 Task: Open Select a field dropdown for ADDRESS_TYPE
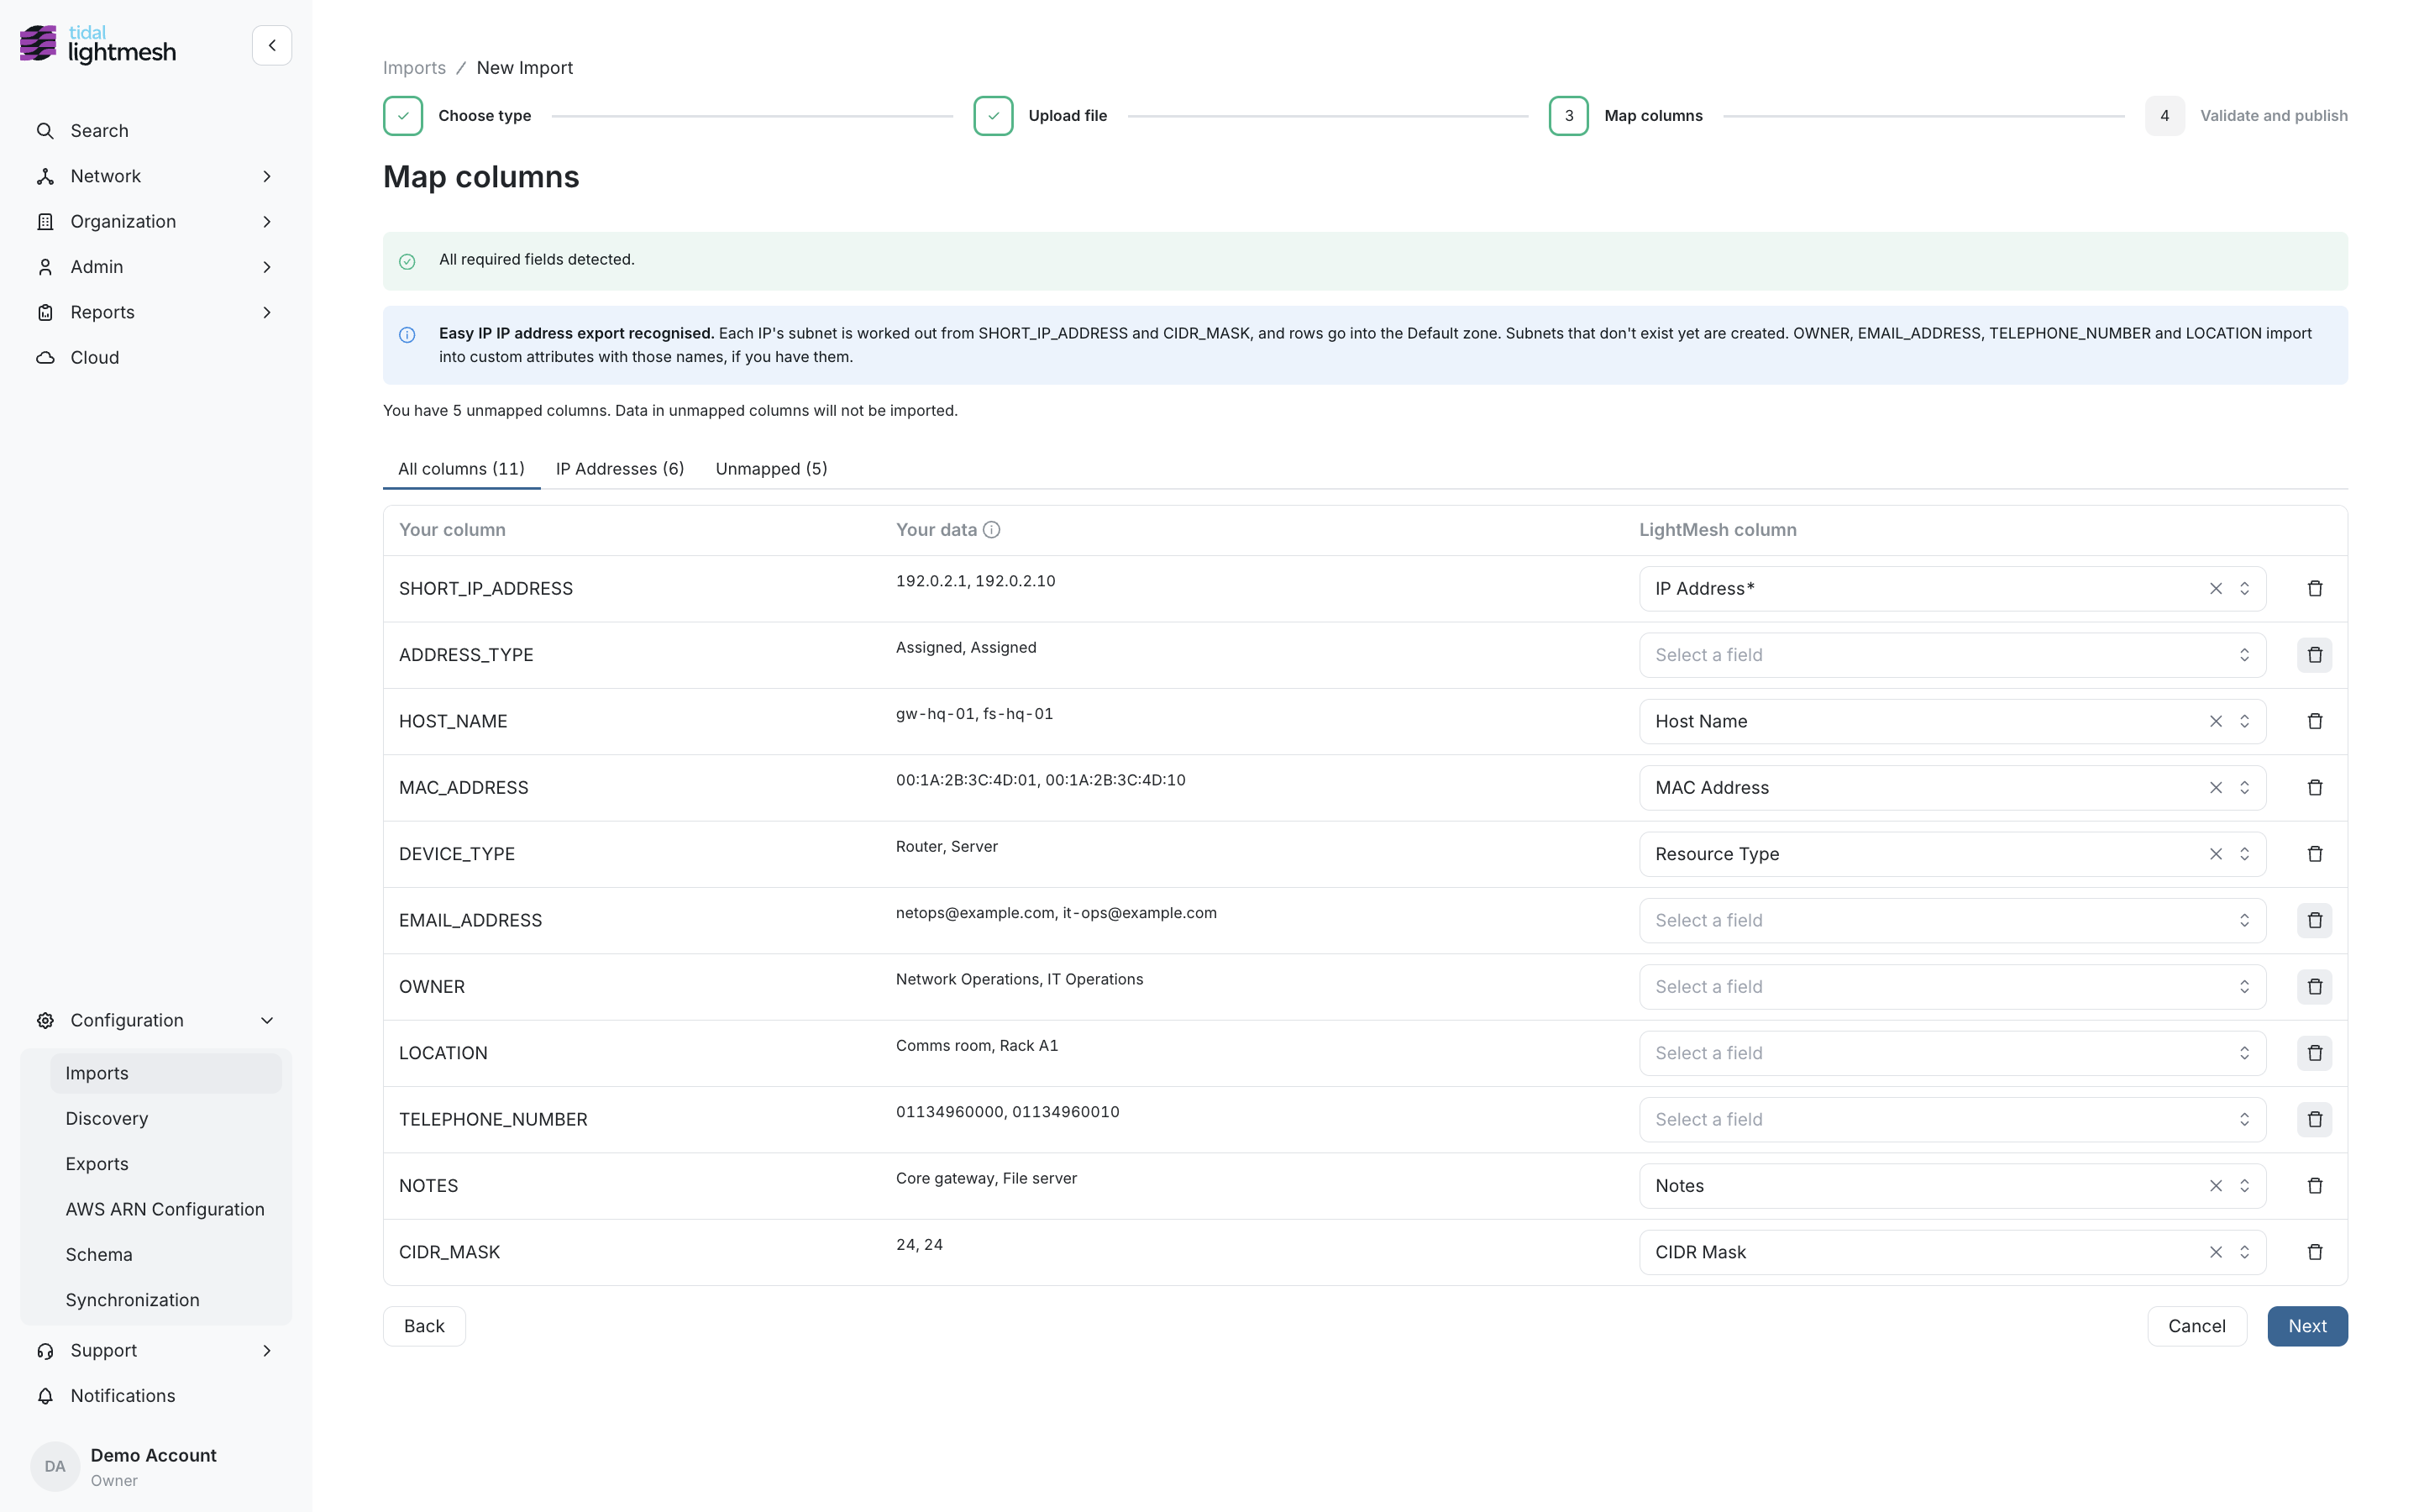pyautogui.click(x=1951, y=655)
